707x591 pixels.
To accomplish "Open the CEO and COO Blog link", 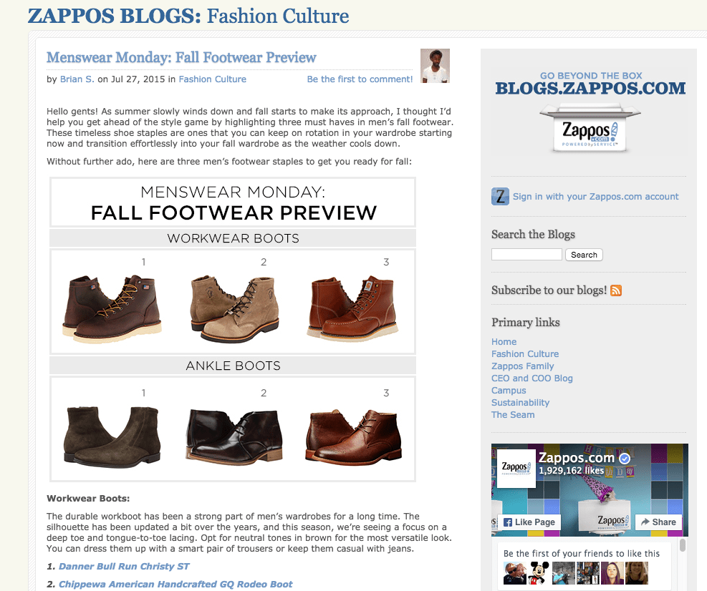I will (x=532, y=378).
